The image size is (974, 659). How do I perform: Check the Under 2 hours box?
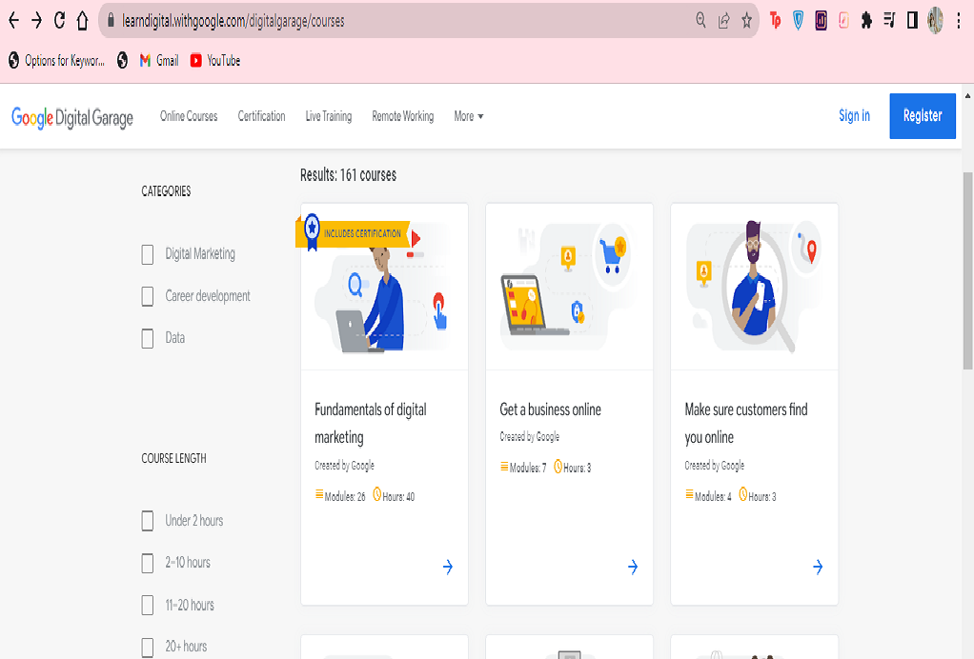(x=147, y=521)
